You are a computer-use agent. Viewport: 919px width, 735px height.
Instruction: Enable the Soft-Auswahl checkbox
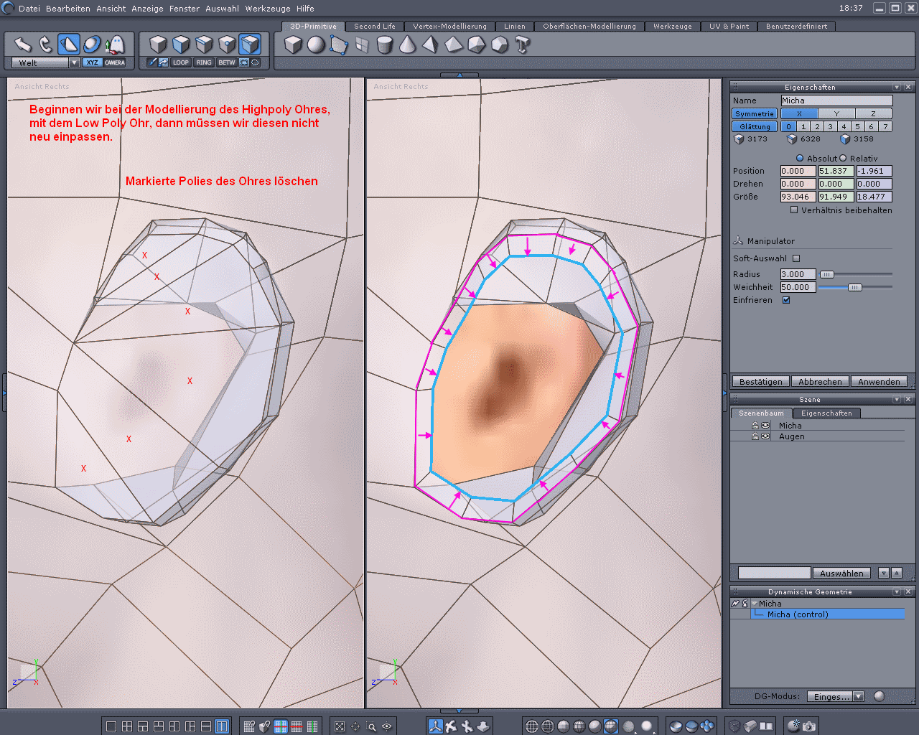pyautogui.click(x=796, y=258)
